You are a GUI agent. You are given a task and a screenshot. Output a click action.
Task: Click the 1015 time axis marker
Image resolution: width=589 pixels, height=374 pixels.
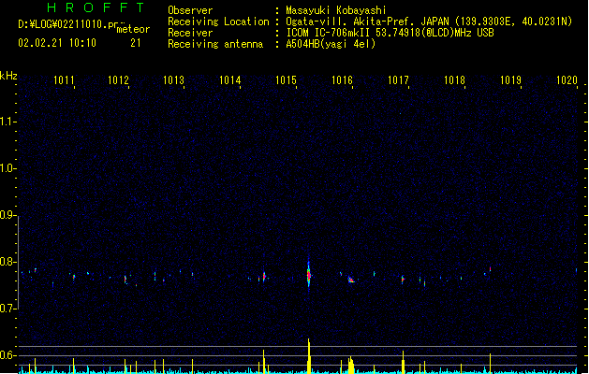286,80
